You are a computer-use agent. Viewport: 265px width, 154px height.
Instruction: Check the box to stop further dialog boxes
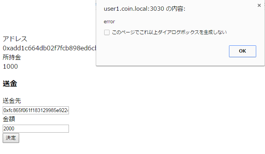coord(107,32)
